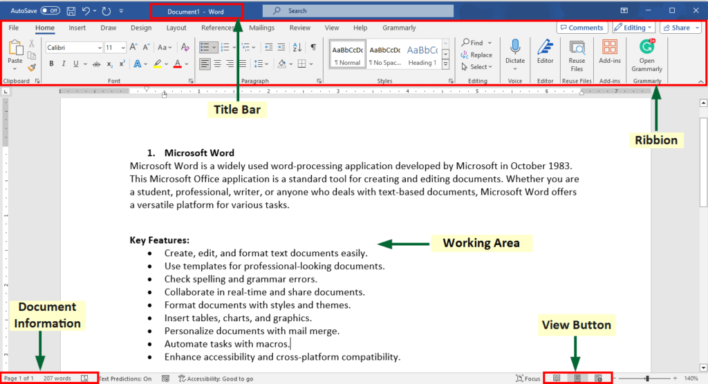Viewport: 708px width, 384px height.
Task: Toggle the AutoSave switch
Action: [50, 10]
